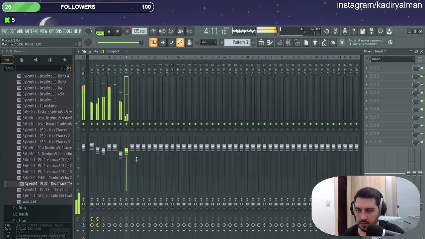
Task: Open the chat bubble icon
Action: (381, 31)
